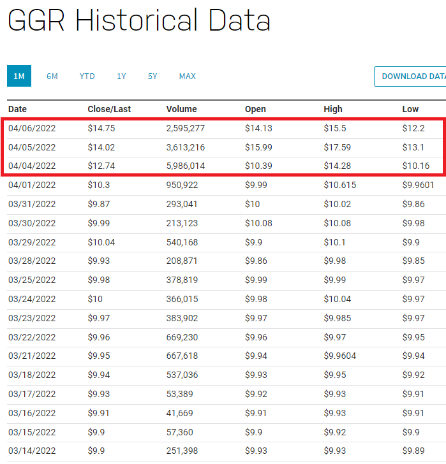The image size is (446, 464).
Task: Select the 5Y range tab
Action: (152, 76)
